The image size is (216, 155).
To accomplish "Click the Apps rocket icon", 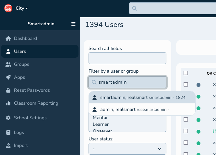I will 8,77.
